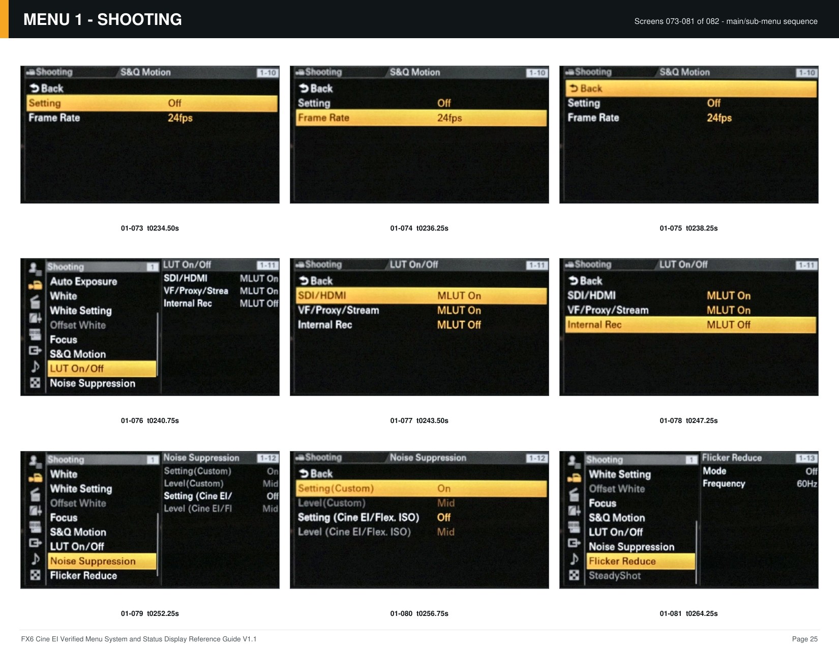
Task: Open the Thumbnail grid icon in screen 01-076
Action: [x=35, y=383]
